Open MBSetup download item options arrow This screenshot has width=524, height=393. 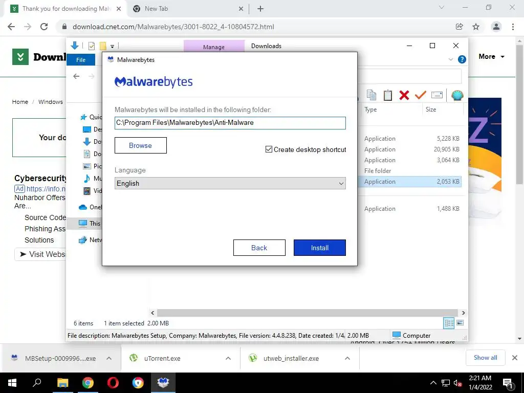coord(109,358)
